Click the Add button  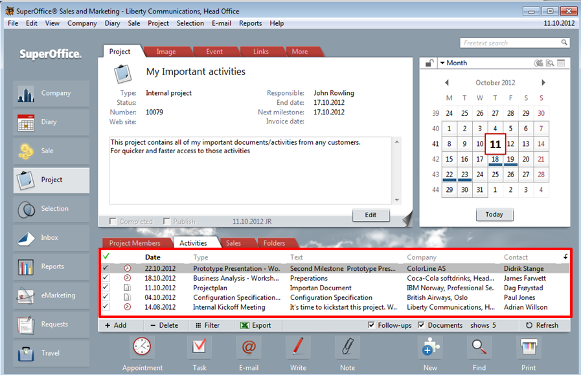click(116, 325)
